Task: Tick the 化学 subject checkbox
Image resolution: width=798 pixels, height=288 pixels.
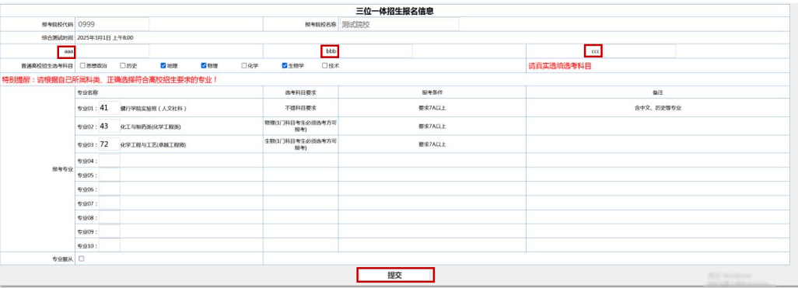Action: coord(243,65)
